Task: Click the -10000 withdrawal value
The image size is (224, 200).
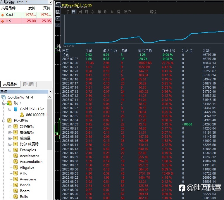Action: (187, 124)
